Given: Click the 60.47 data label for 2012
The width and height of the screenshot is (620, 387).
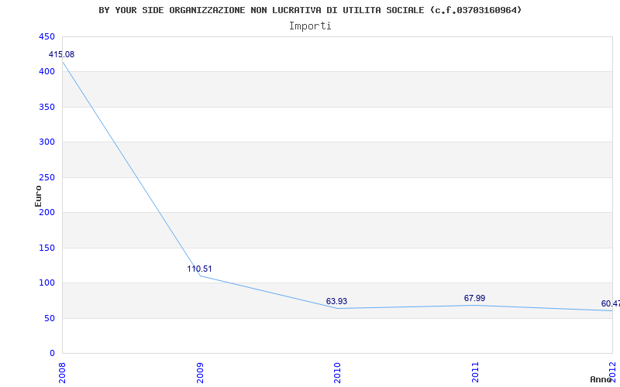Looking at the screenshot, I should point(610,303).
